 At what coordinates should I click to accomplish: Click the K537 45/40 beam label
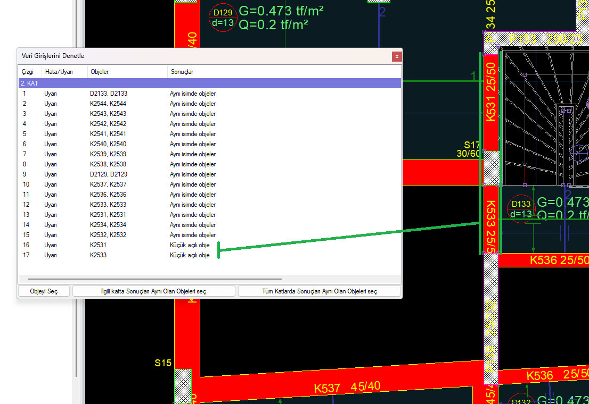(x=347, y=387)
